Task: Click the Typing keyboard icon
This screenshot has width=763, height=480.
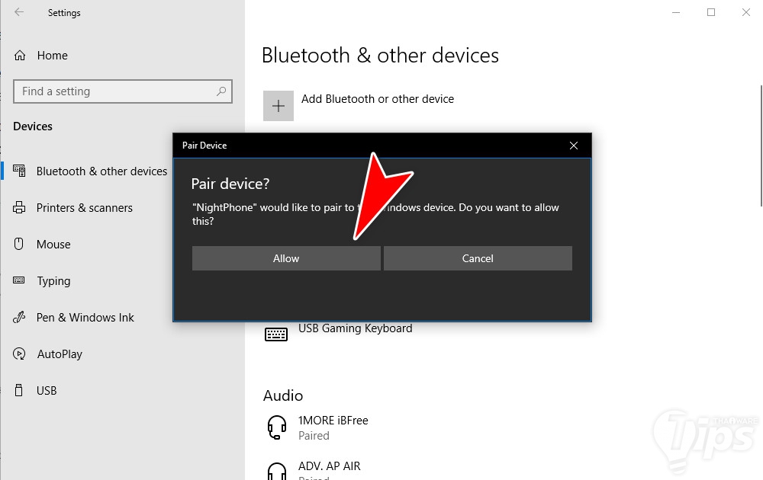Action: [x=21, y=281]
